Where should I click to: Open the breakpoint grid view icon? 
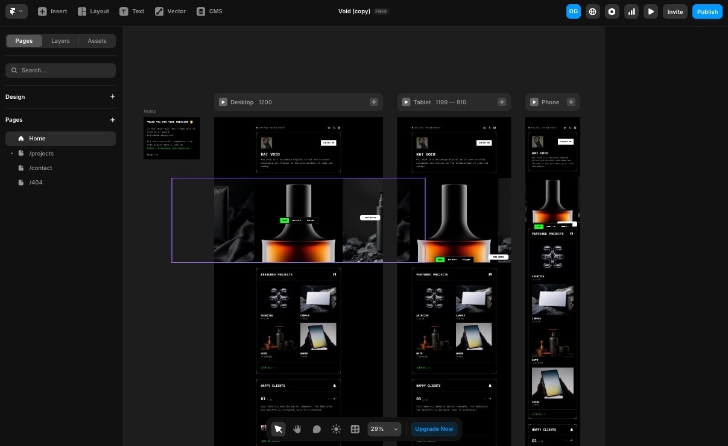355,429
